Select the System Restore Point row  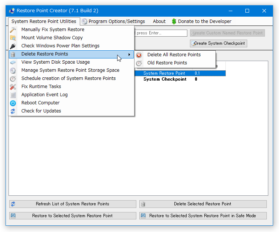point(180,73)
